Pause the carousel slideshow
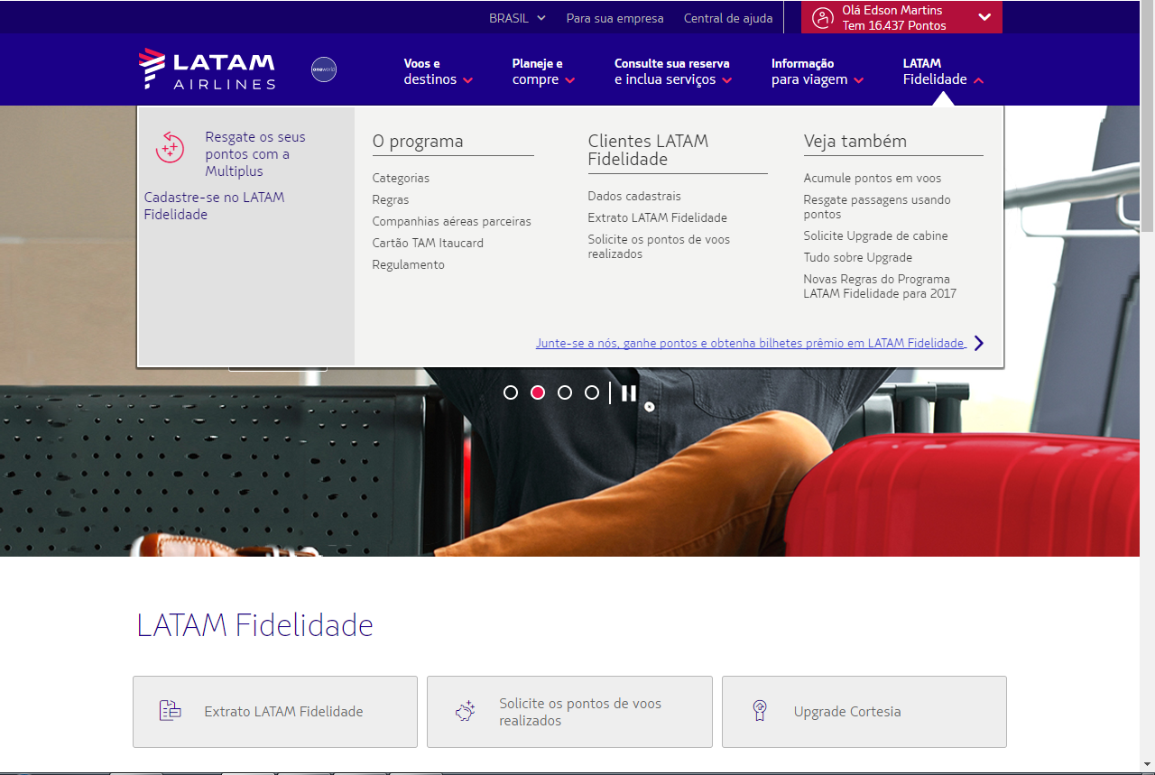 [x=629, y=392]
